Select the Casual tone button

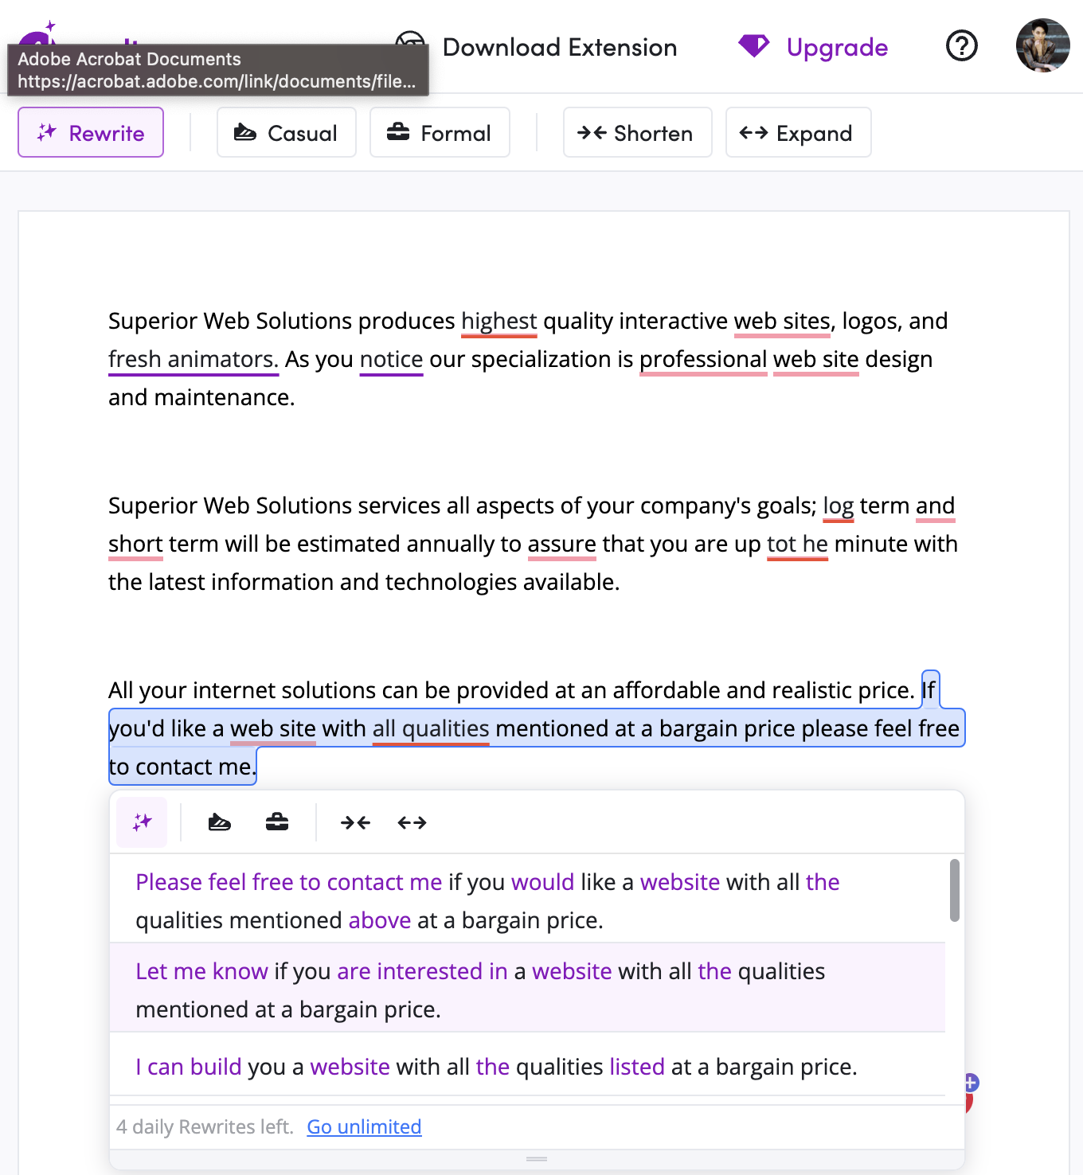(x=287, y=132)
